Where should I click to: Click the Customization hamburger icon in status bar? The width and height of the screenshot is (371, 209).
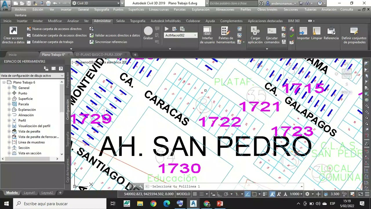pos(366,194)
